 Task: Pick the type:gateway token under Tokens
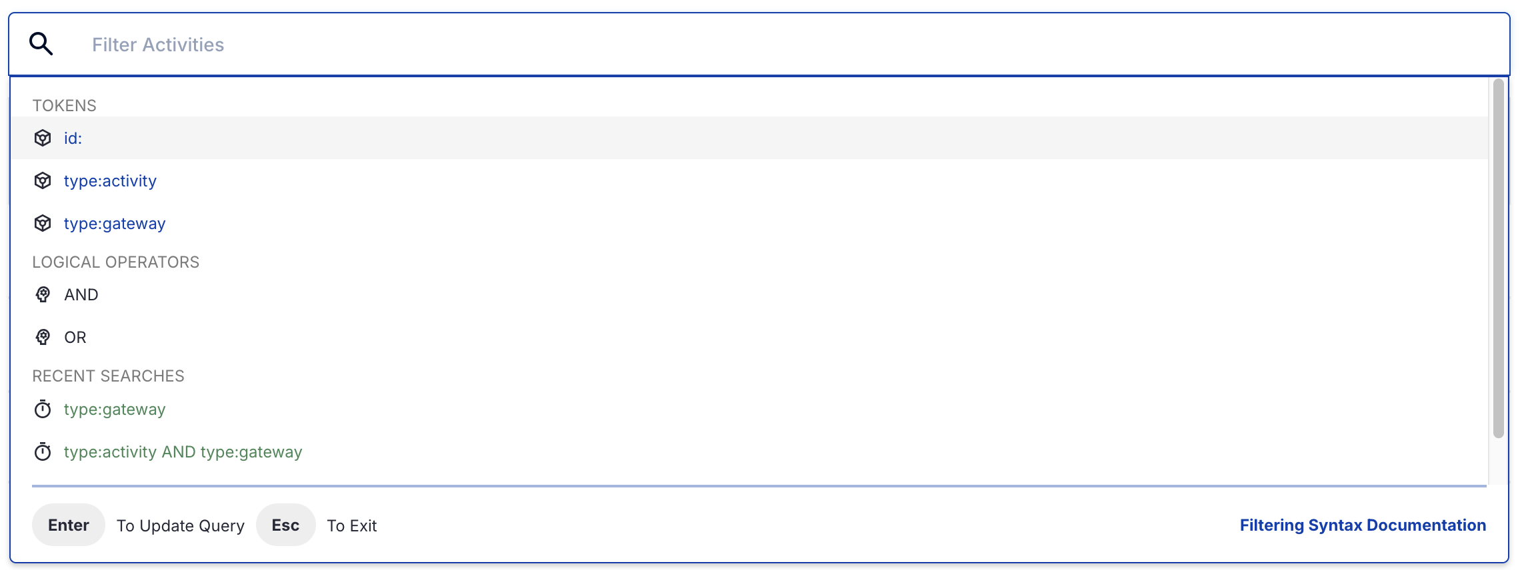(x=749, y=223)
